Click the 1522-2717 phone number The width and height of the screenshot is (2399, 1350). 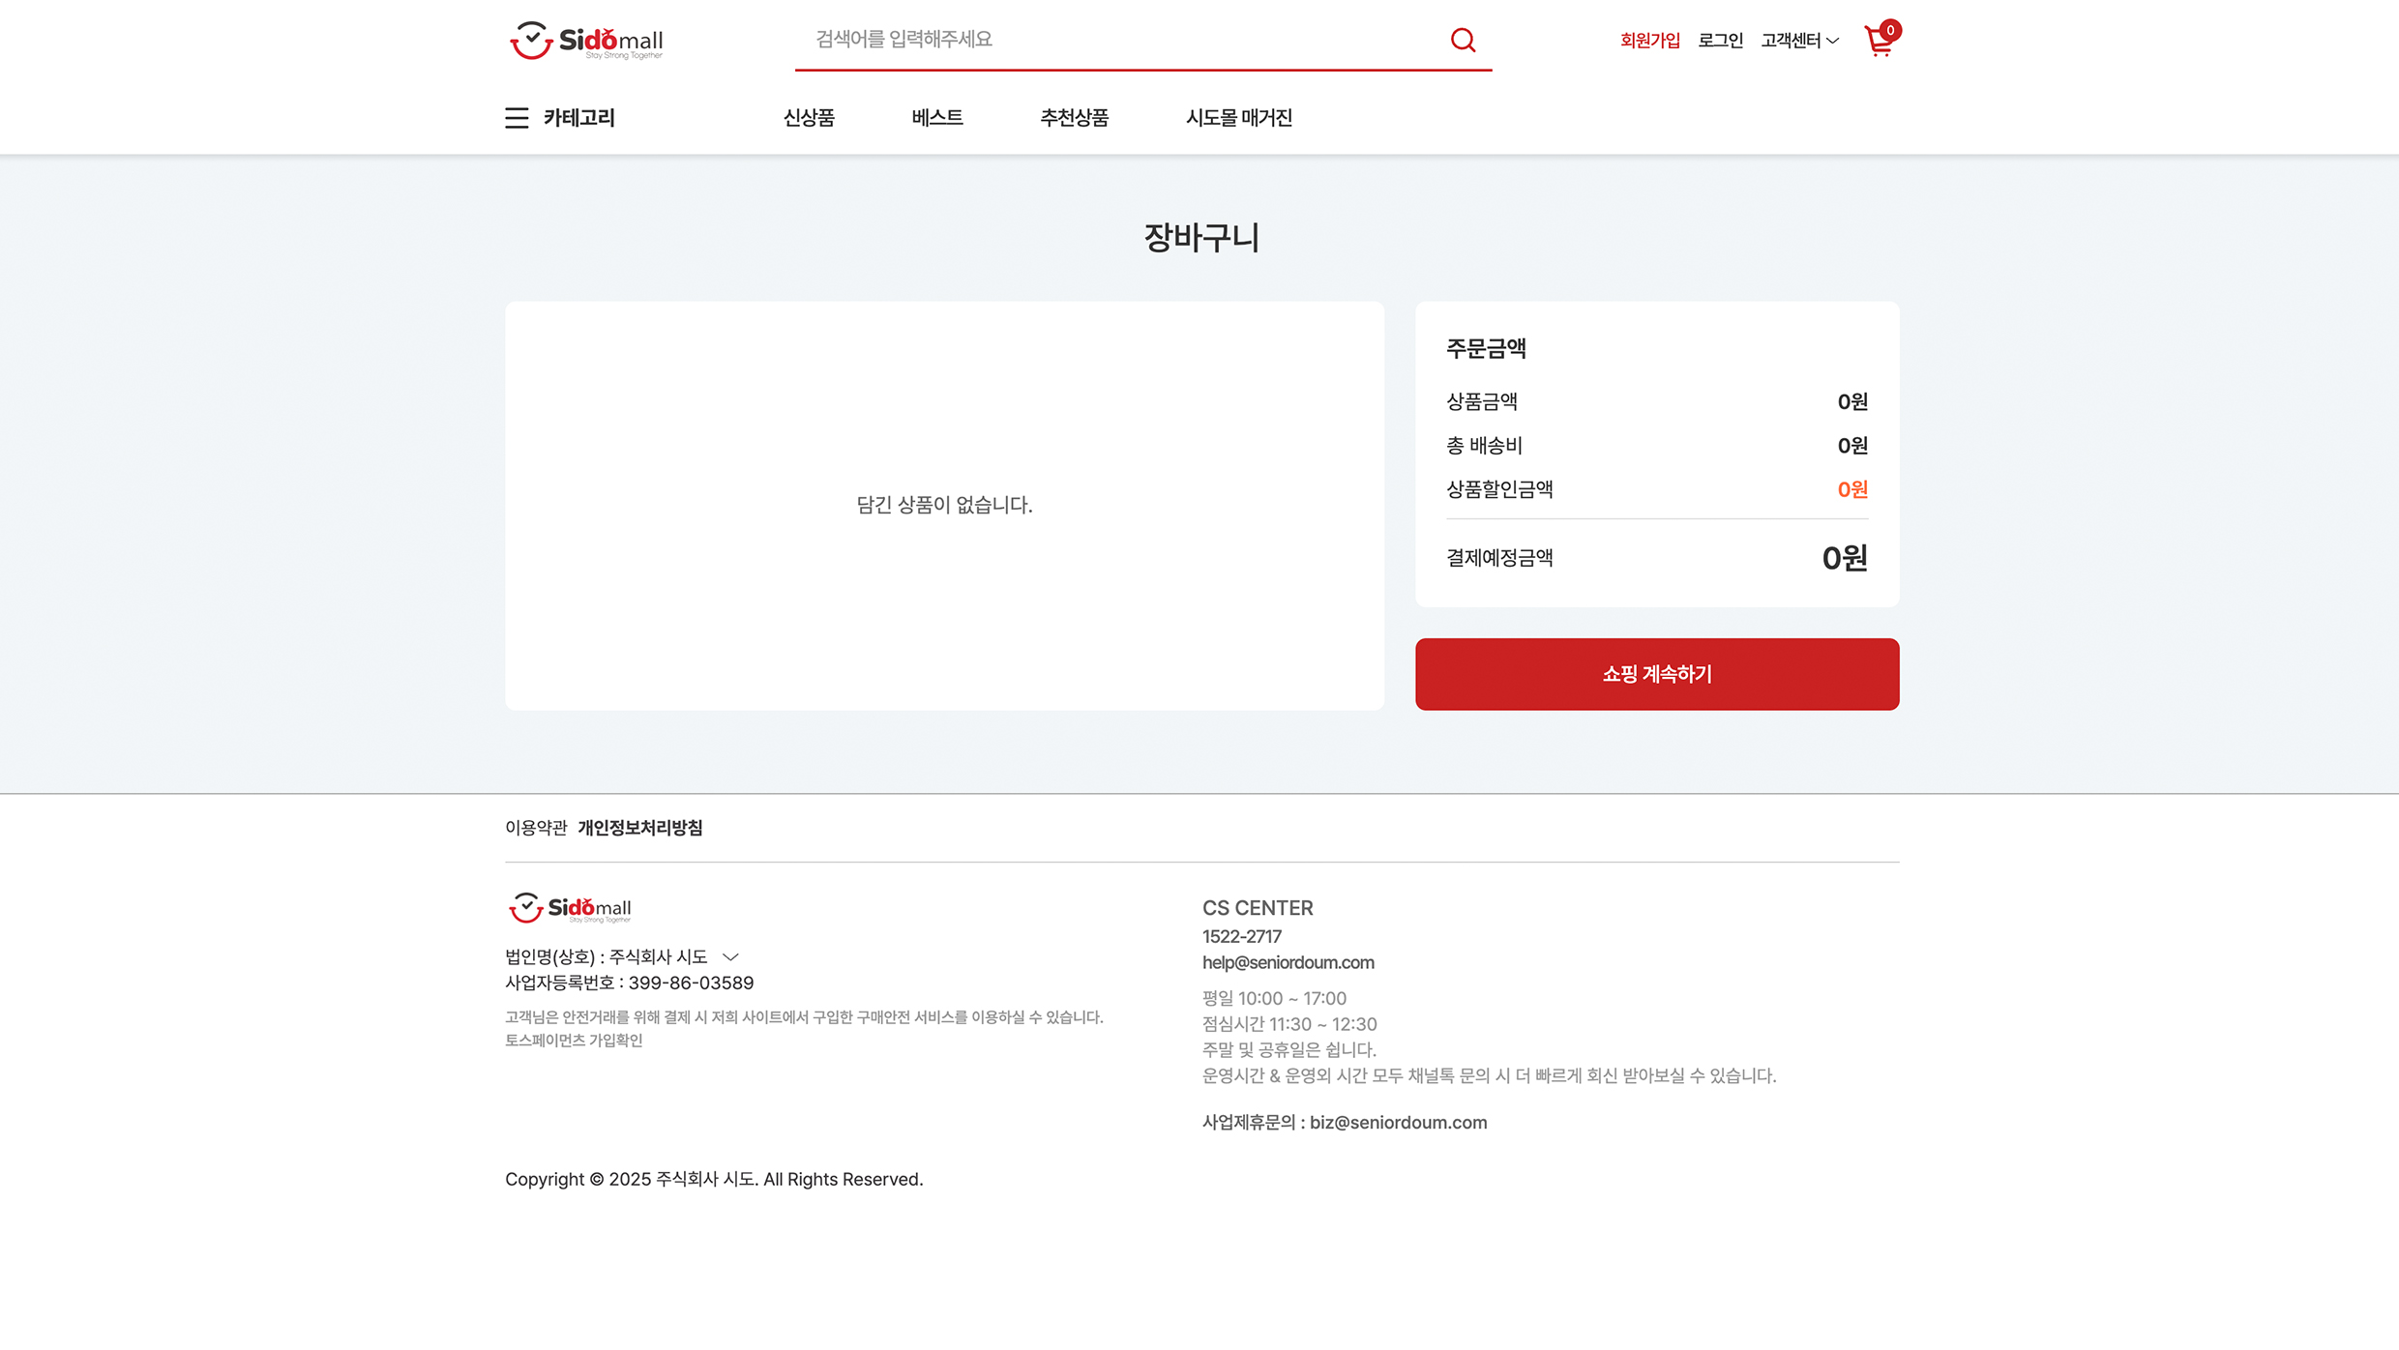[1241, 936]
